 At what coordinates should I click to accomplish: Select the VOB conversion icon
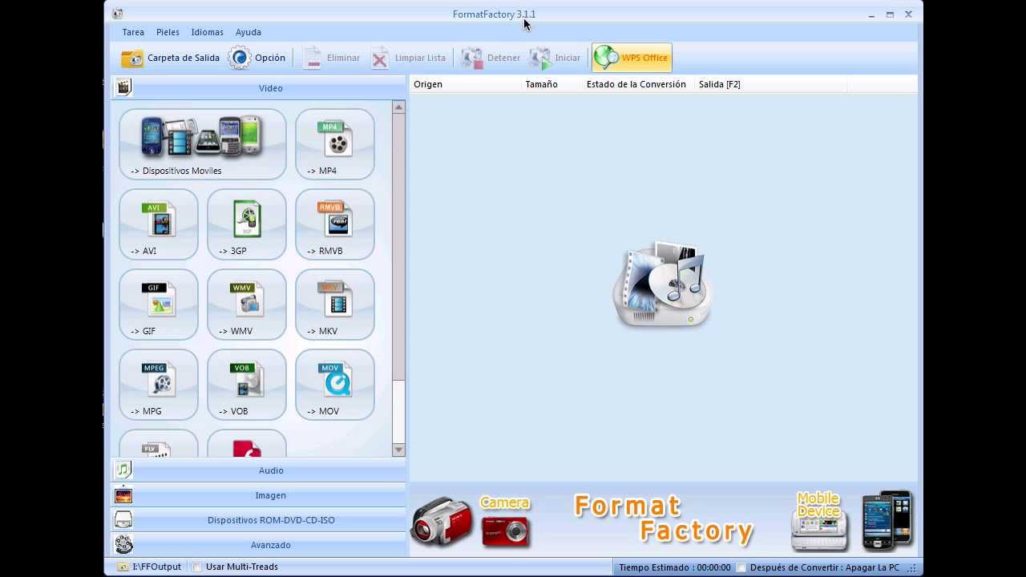tap(247, 385)
